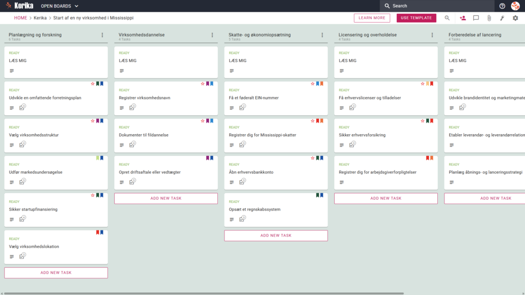Toggle star on Sikker startupfinansiering card
525x295 pixels.
(x=93, y=195)
